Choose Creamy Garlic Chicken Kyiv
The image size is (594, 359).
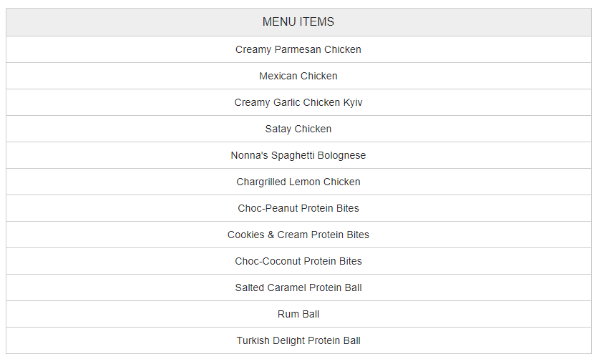[x=298, y=103]
